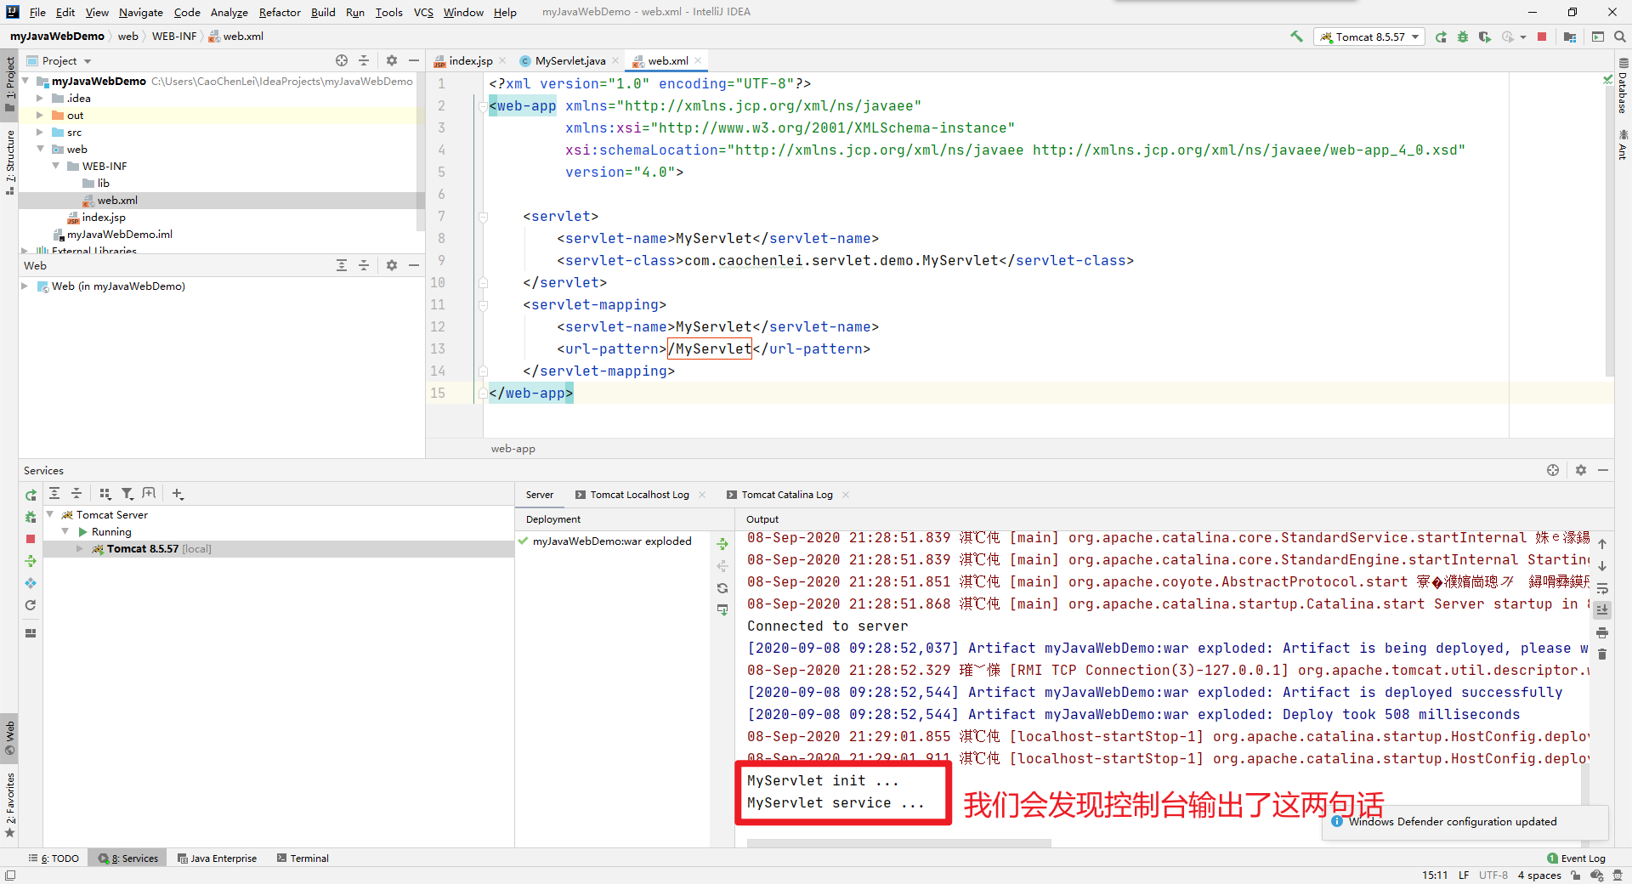
Task: Switch to the MyServlet.java editor tab
Action: tap(569, 60)
